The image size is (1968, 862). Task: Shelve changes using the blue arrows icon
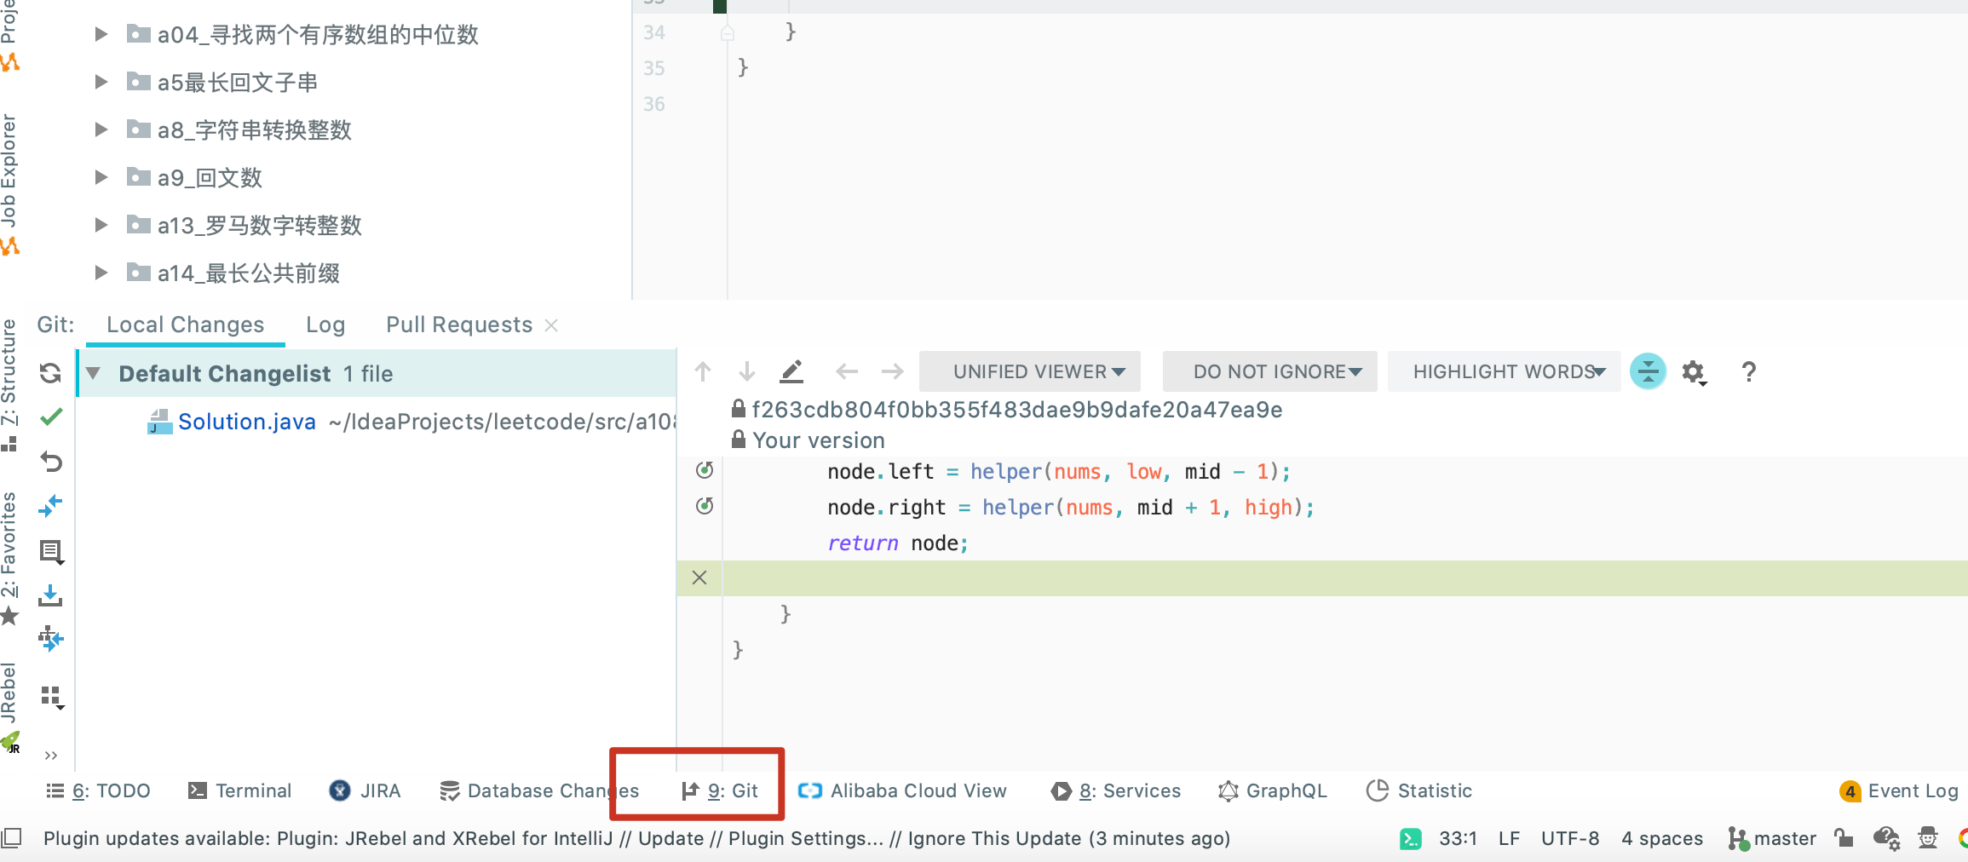pos(50,506)
